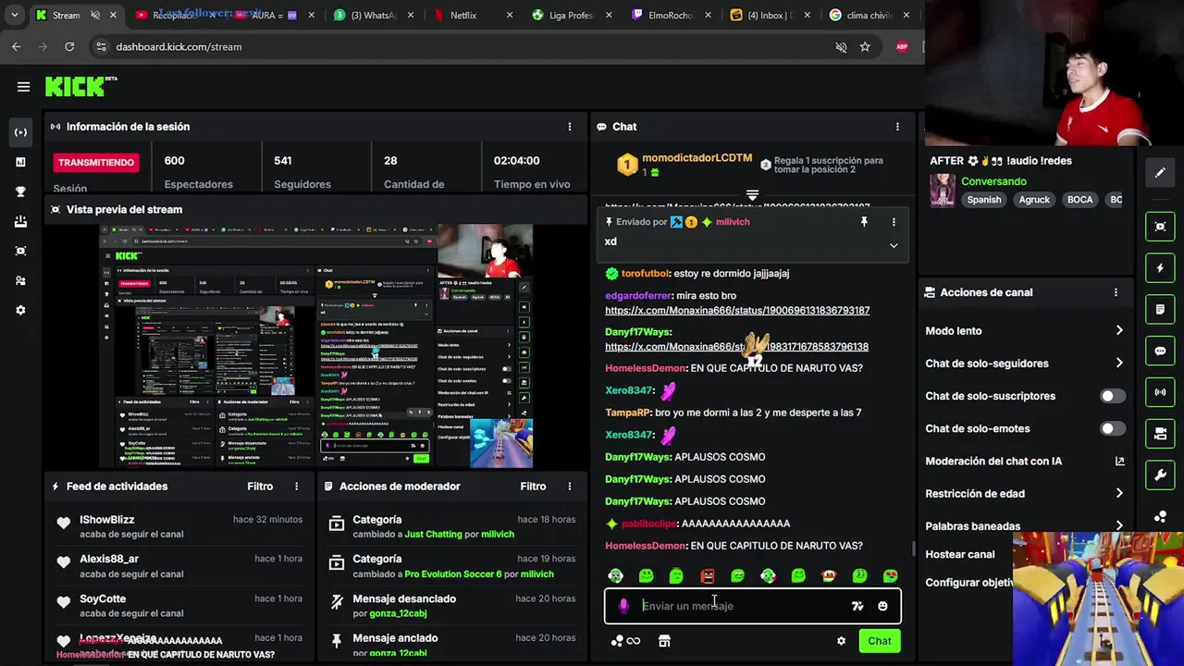Click the Spanish language tag
Viewport: 1184px width, 666px height.
click(984, 200)
